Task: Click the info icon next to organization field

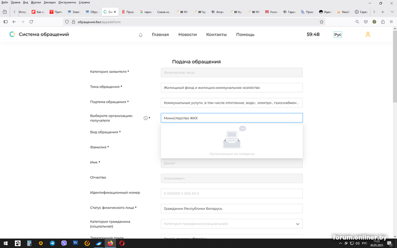Action: [x=145, y=118]
